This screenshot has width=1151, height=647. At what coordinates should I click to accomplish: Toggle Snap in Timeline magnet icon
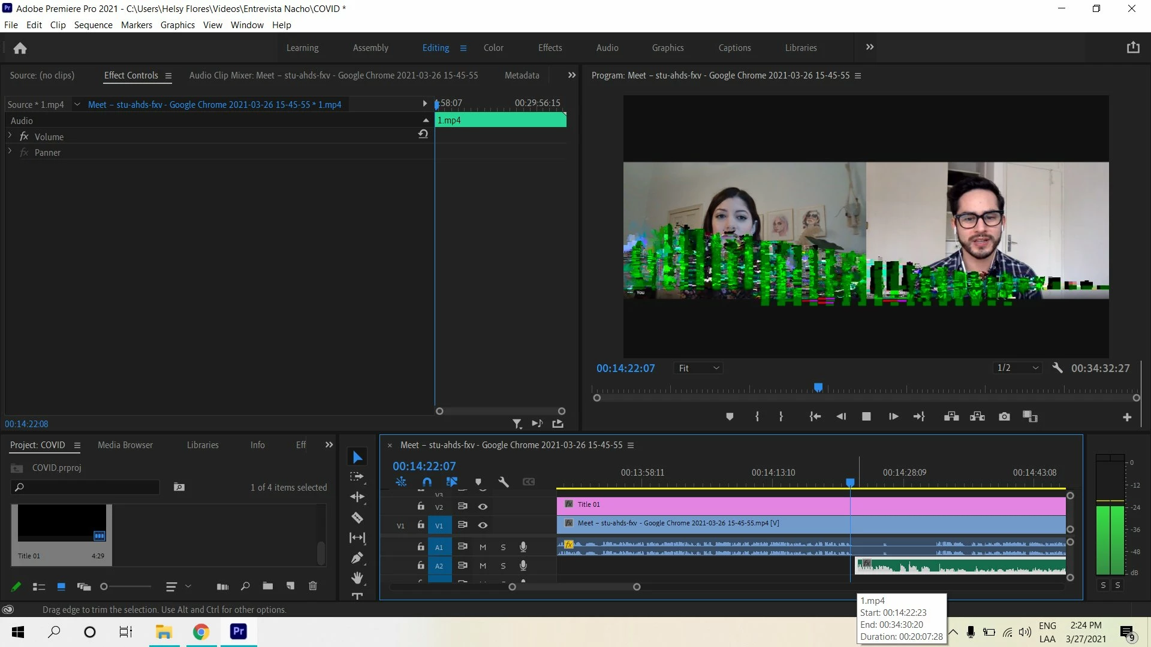click(x=427, y=482)
